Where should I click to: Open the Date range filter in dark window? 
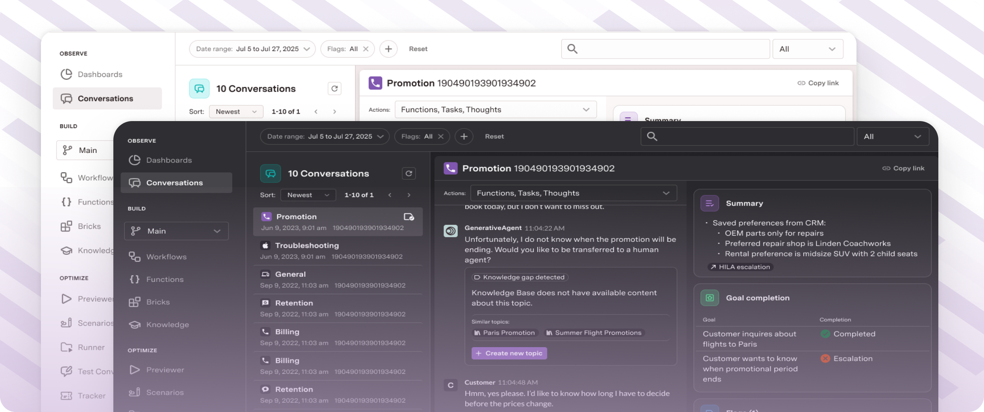point(325,136)
